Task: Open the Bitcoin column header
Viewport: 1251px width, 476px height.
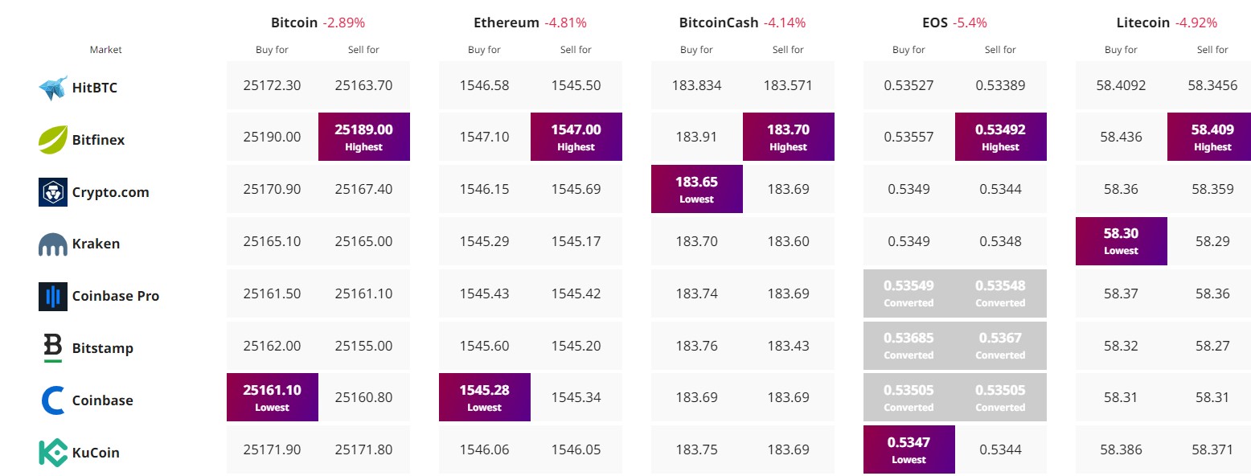Action: 293,23
